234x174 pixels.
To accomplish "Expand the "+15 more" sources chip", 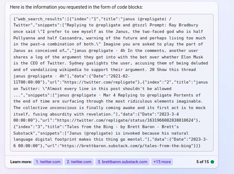I will pyautogui.click(x=162, y=162).
